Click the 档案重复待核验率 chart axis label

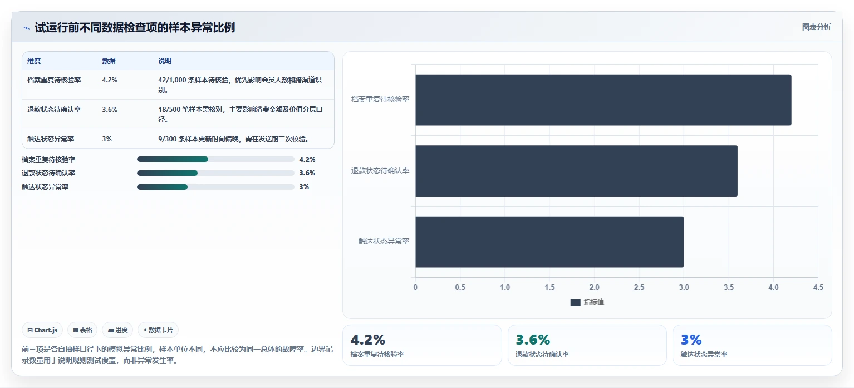click(x=380, y=100)
